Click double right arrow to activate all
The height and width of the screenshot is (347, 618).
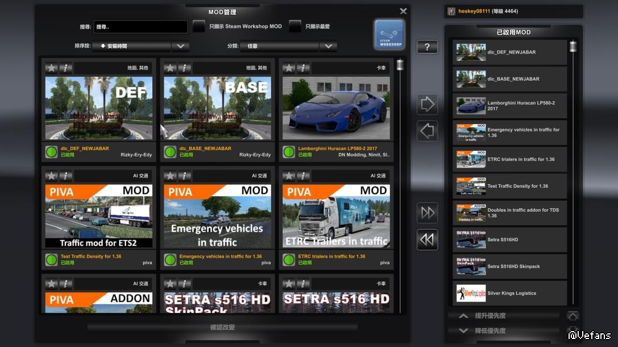[427, 213]
